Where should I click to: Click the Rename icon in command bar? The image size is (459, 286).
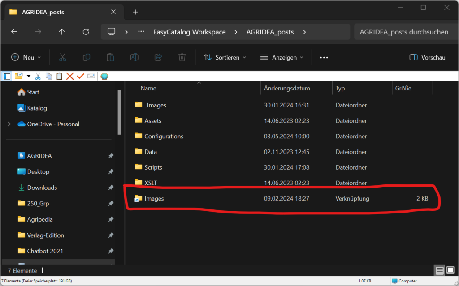pyautogui.click(x=134, y=57)
